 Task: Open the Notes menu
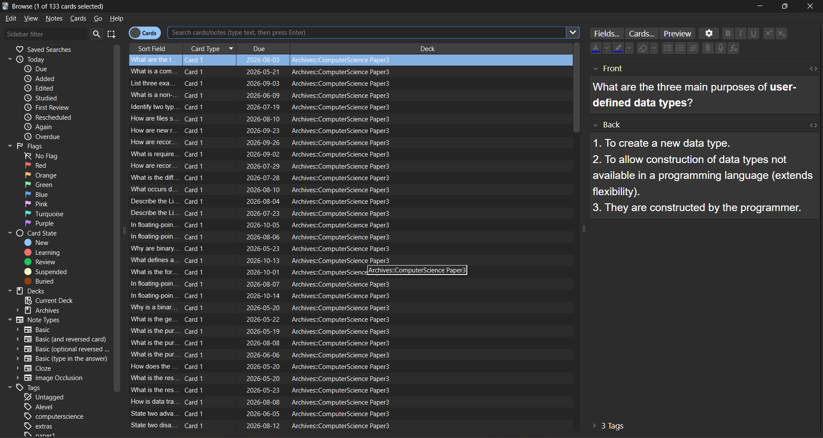54,18
